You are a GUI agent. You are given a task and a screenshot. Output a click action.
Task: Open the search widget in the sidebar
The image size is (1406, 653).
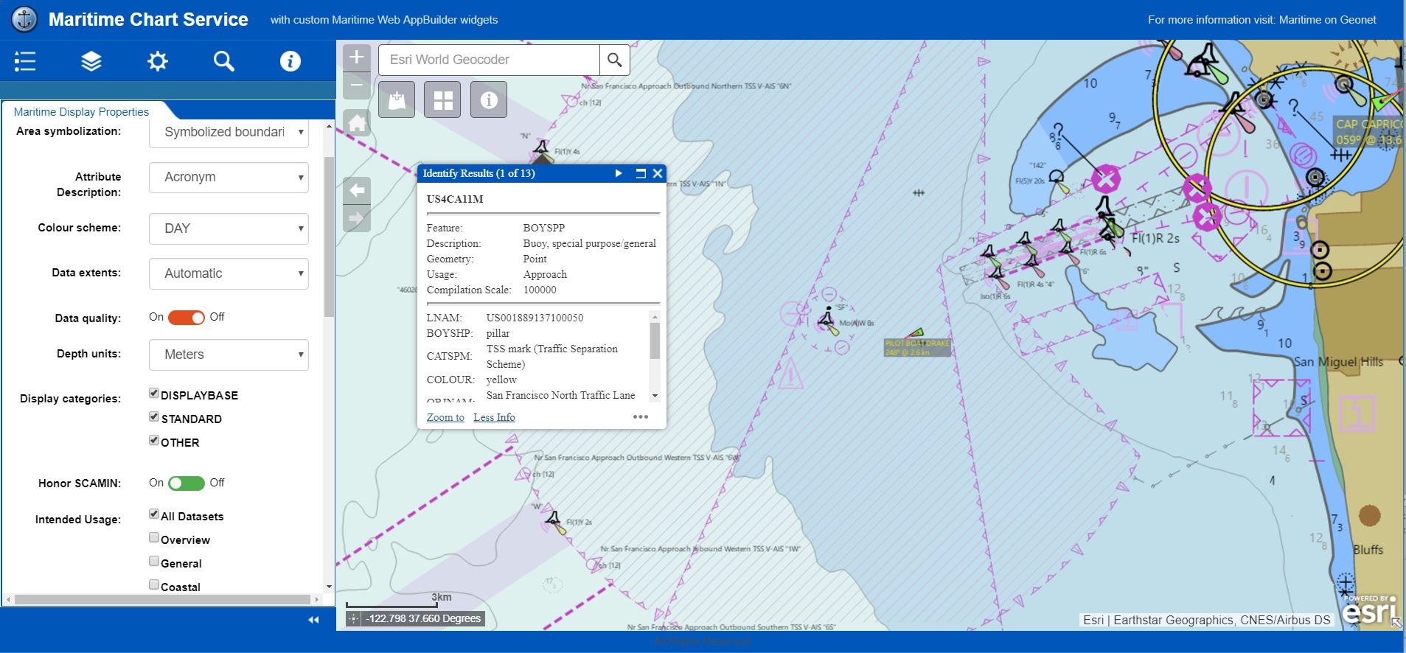(224, 61)
